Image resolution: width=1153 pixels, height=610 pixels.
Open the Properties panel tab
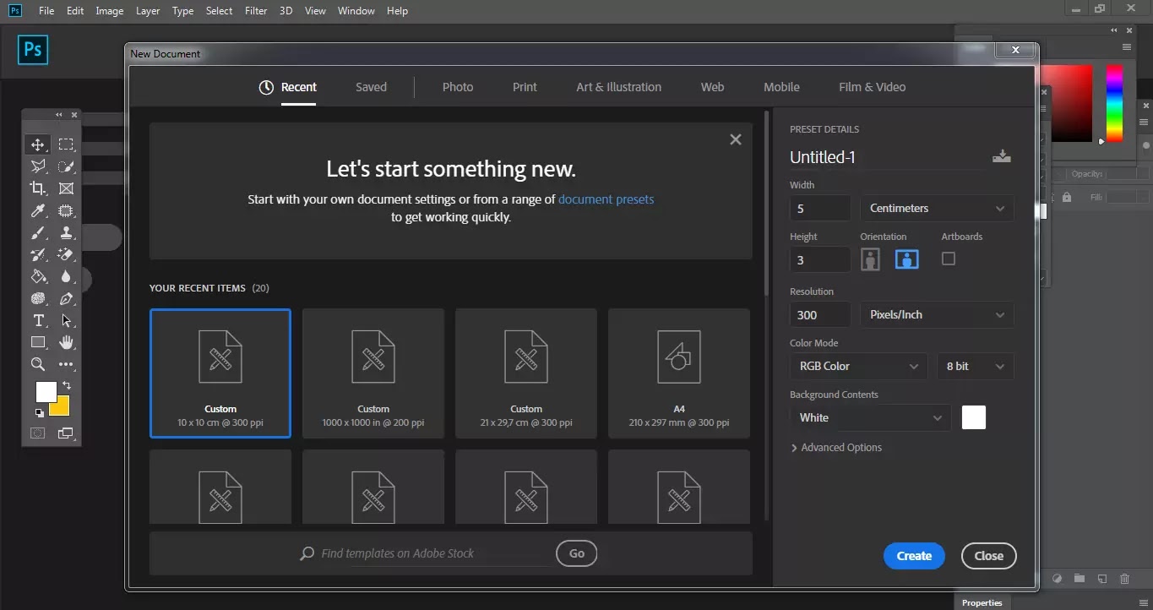(x=982, y=602)
